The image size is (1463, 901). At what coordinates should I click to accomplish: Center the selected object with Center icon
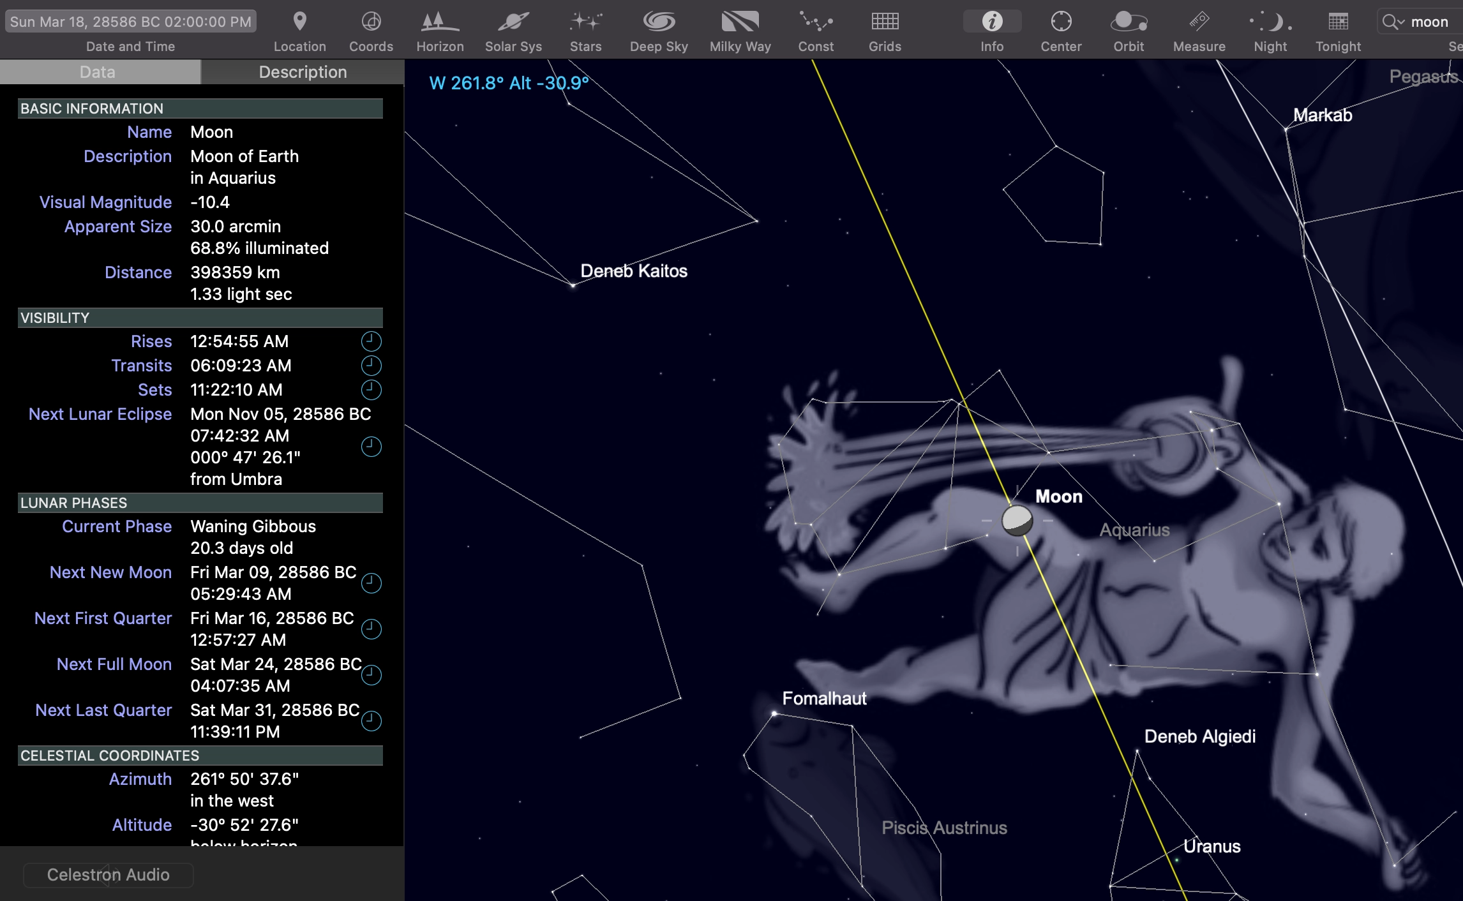[1061, 22]
